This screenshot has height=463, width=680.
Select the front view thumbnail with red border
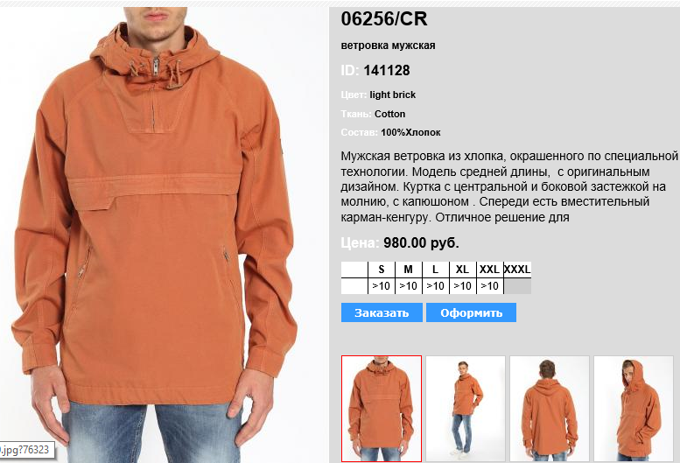point(382,409)
